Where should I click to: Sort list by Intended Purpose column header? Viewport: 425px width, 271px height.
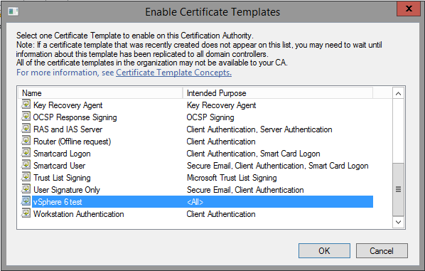[x=278, y=93]
